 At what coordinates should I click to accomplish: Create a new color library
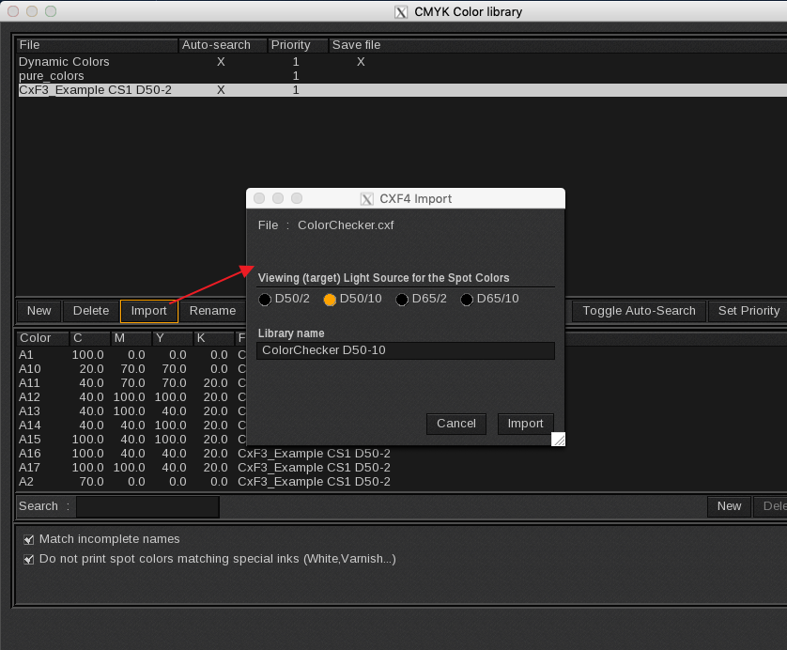tap(39, 310)
